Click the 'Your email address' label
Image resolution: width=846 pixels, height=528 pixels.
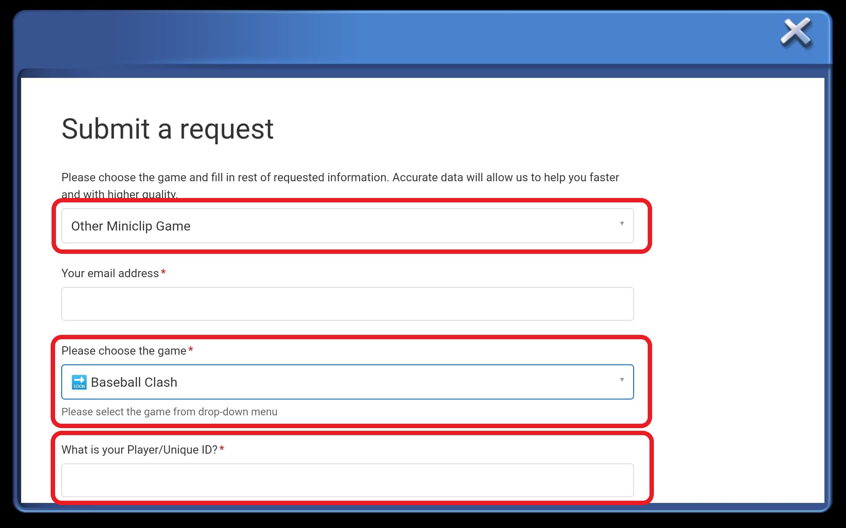110,273
